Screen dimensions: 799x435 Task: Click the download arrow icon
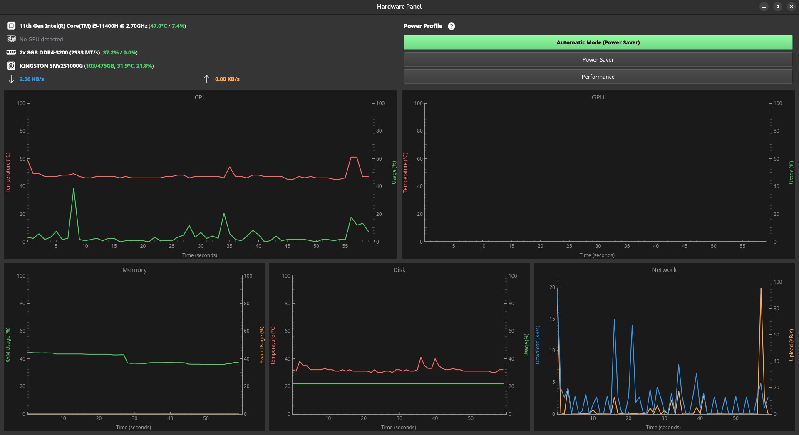(x=11, y=79)
